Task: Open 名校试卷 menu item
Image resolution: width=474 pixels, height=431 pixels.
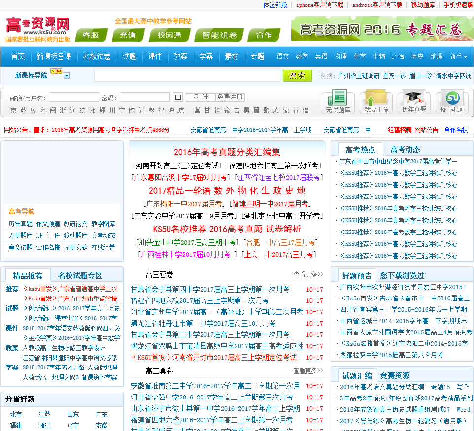Action: 97,57
